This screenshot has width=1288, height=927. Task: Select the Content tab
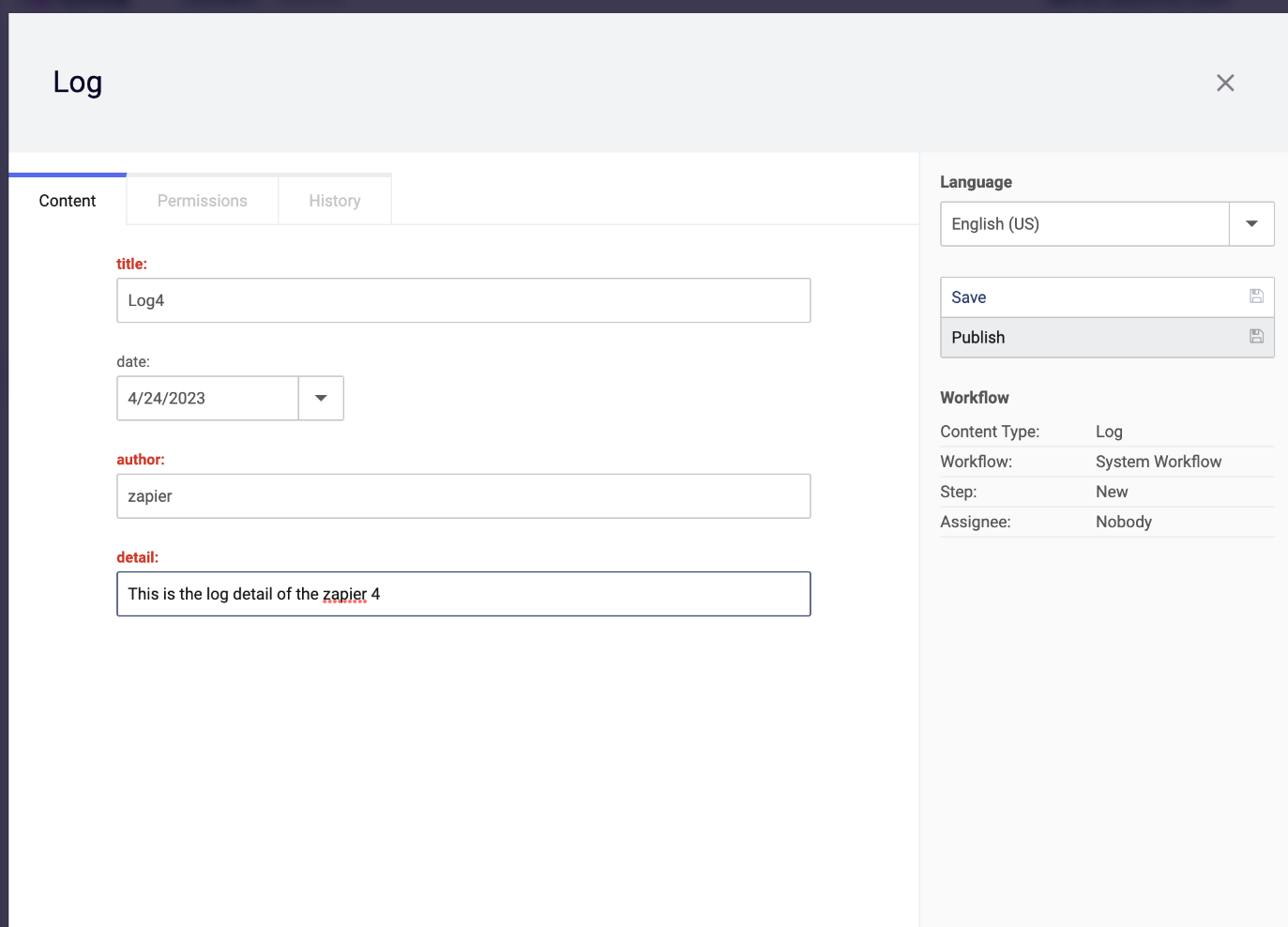tap(68, 201)
